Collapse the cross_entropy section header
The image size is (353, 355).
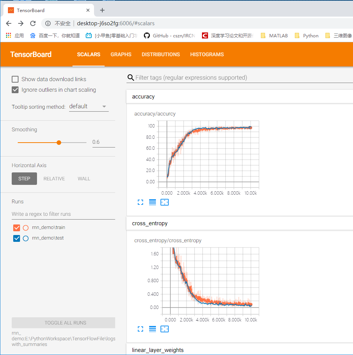239,223
